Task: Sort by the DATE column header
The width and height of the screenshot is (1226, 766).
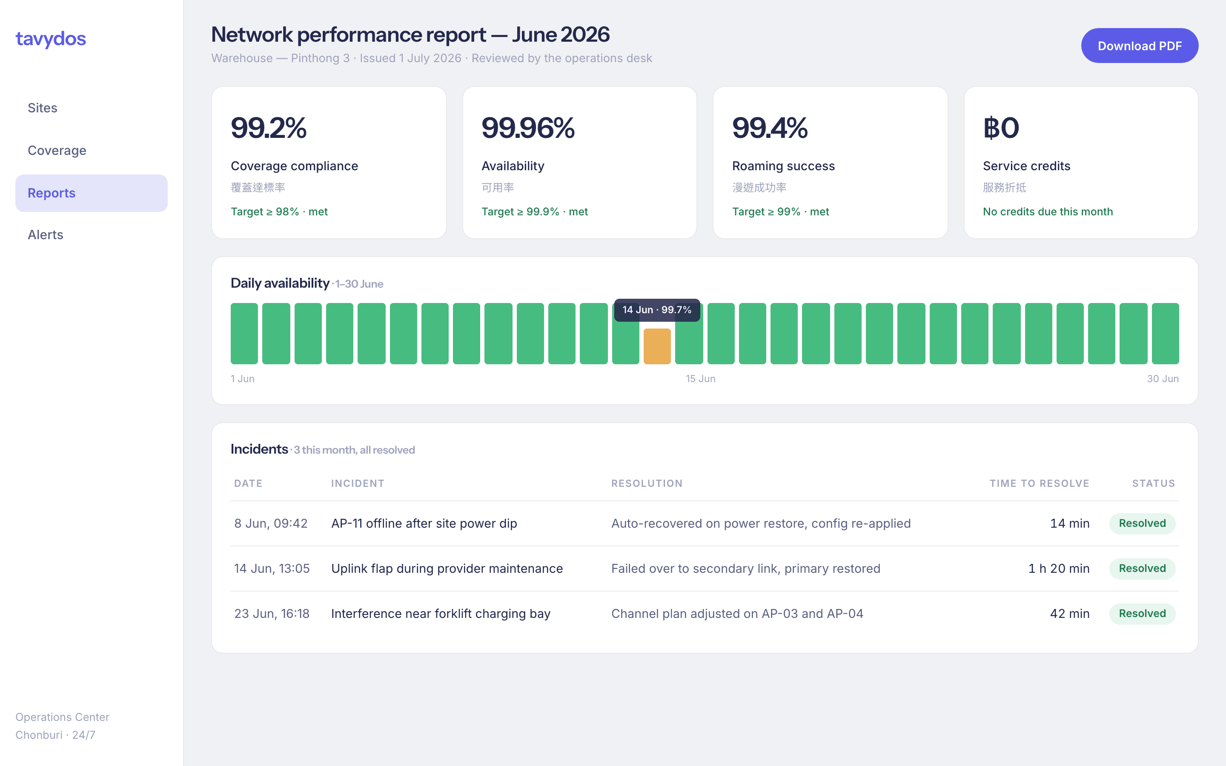Action: click(248, 483)
